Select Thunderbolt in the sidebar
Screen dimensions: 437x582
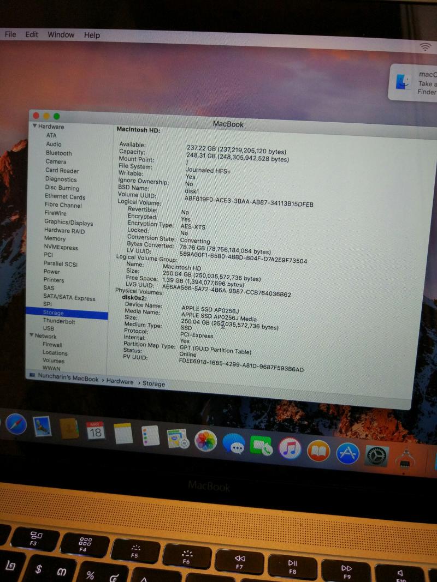pyautogui.click(x=59, y=321)
